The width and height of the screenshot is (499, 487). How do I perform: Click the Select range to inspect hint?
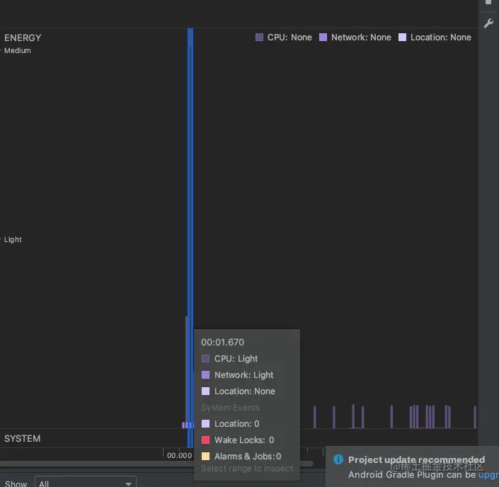point(247,469)
